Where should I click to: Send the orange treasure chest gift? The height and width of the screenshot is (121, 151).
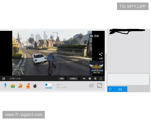coord(20,86)
